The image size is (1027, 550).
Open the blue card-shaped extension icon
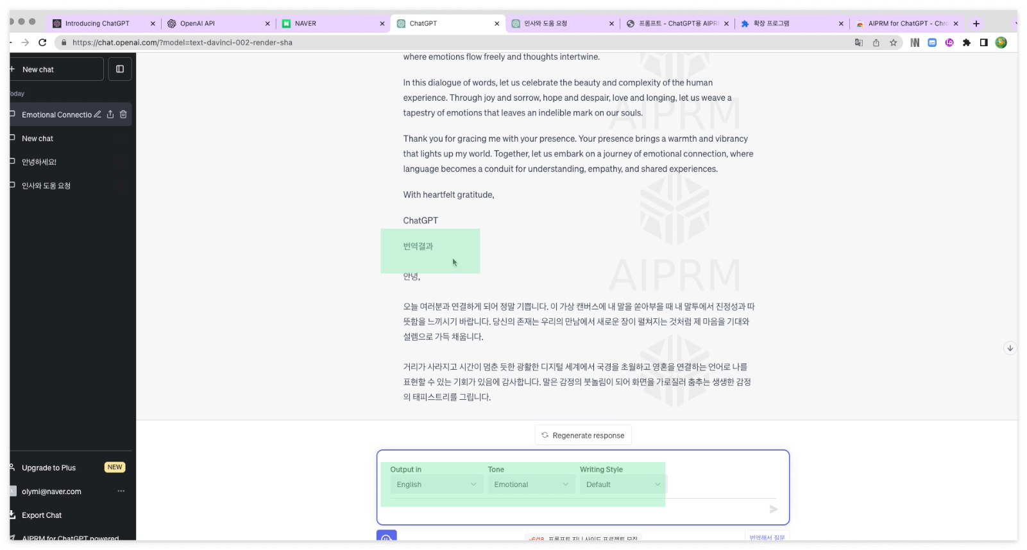point(932,42)
